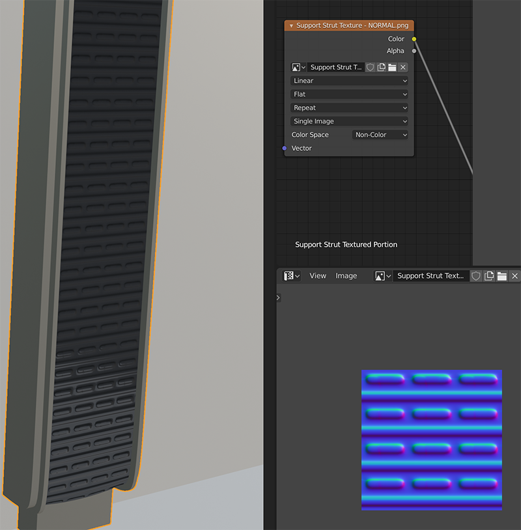Open the Non-Color color space dropdown
Screen dimensions: 521x530
pos(380,135)
